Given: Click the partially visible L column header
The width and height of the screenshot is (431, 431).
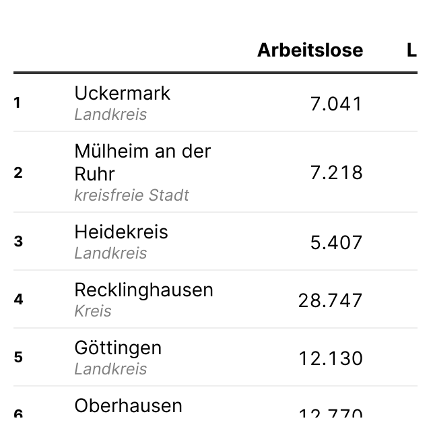Looking at the screenshot, I should click(411, 51).
